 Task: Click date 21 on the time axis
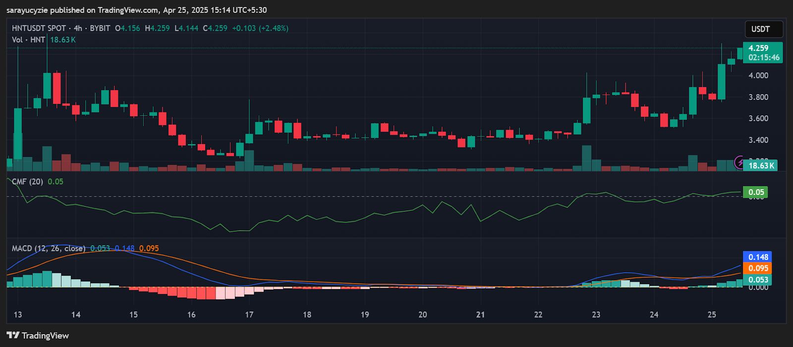pos(480,314)
